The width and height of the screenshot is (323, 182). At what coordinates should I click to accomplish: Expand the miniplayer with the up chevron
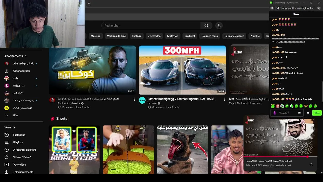click(x=311, y=164)
